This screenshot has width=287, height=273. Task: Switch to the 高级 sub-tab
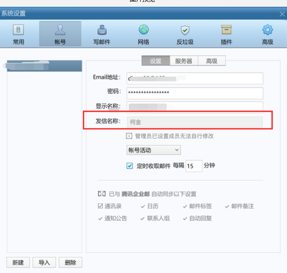point(212,61)
